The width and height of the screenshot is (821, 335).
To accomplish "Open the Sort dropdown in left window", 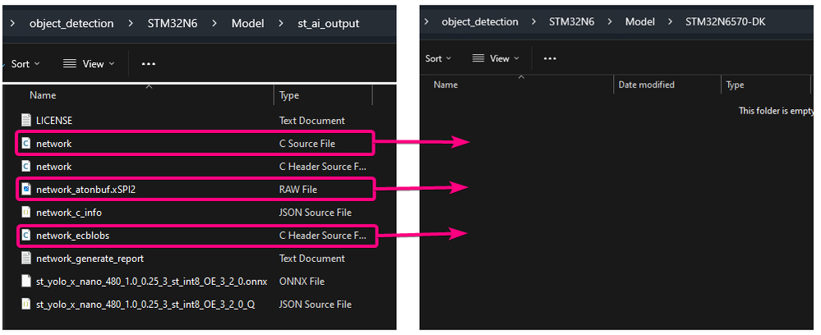I will (x=25, y=63).
